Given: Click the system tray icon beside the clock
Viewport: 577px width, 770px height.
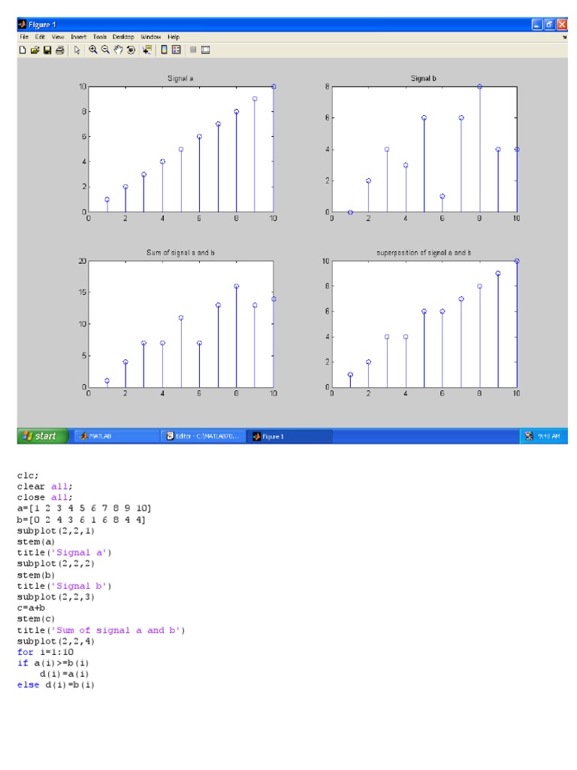Looking at the screenshot, I should click(x=529, y=436).
